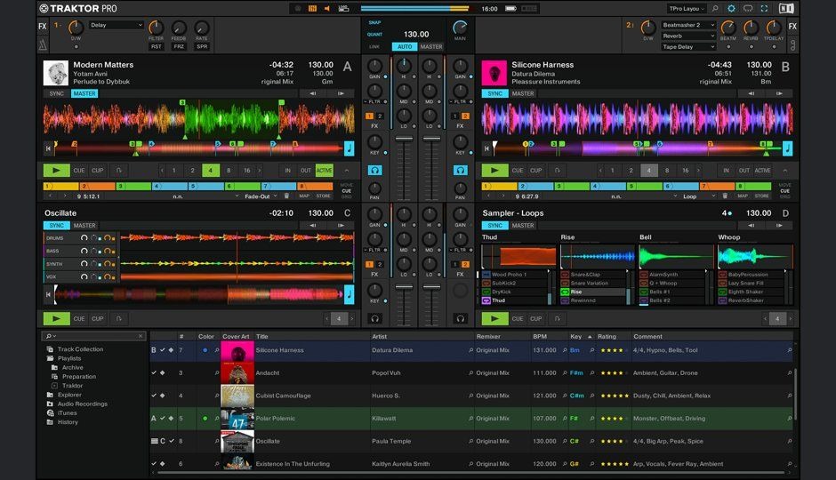Click the metronome icon below left FX
This screenshot has width=836, height=480.
(x=43, y=44)
